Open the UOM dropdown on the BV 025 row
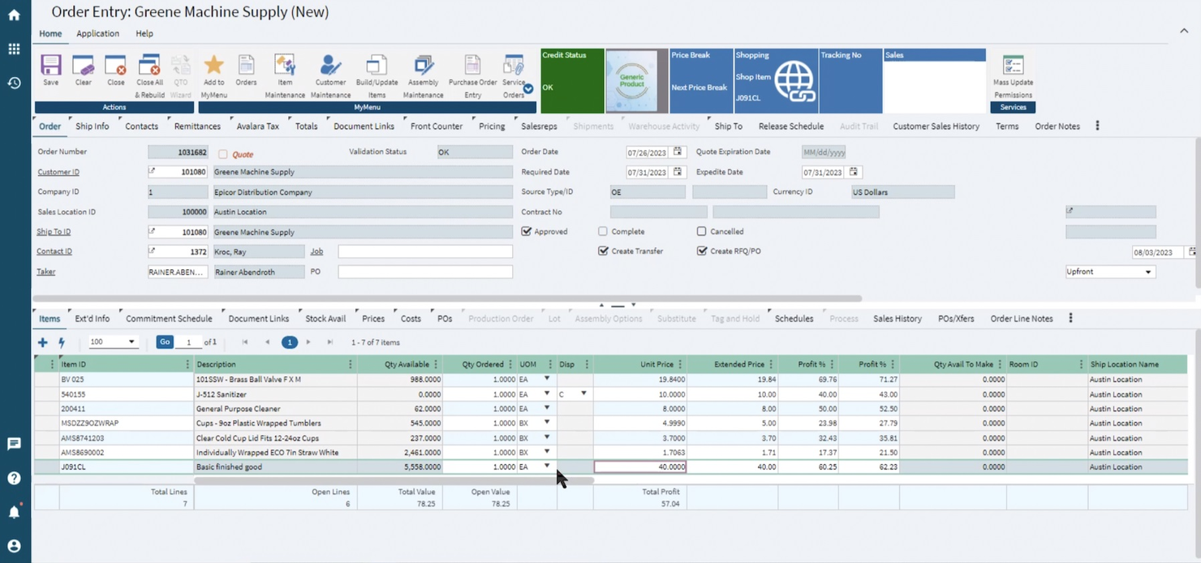Viewport: 1201px width, 563px height. pyautogui.click(x=547, y=379)
